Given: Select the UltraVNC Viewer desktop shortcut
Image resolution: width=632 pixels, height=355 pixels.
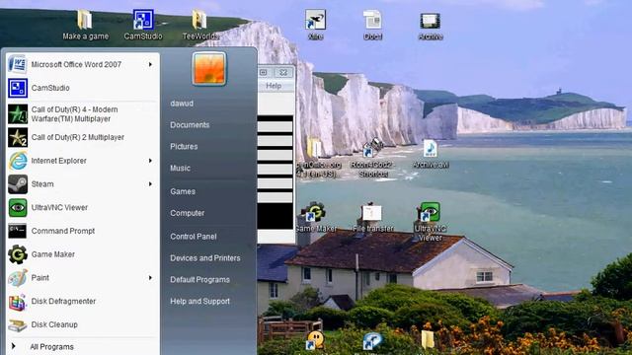Looking at the screenshot, I should [x=431, y=221].
